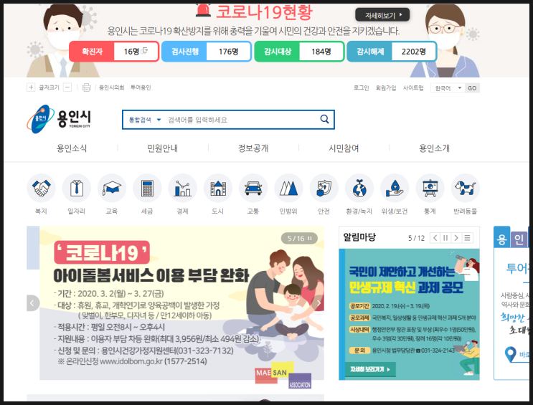Show previous main banner slide
533x405 pixels.
(x=33, y=302)
